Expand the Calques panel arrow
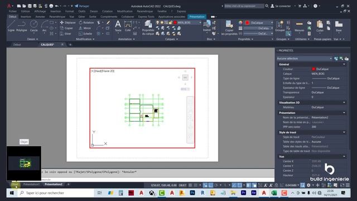The height and width of the screenshot is (201, 357). pyautogui.click(x=177, y=39)
